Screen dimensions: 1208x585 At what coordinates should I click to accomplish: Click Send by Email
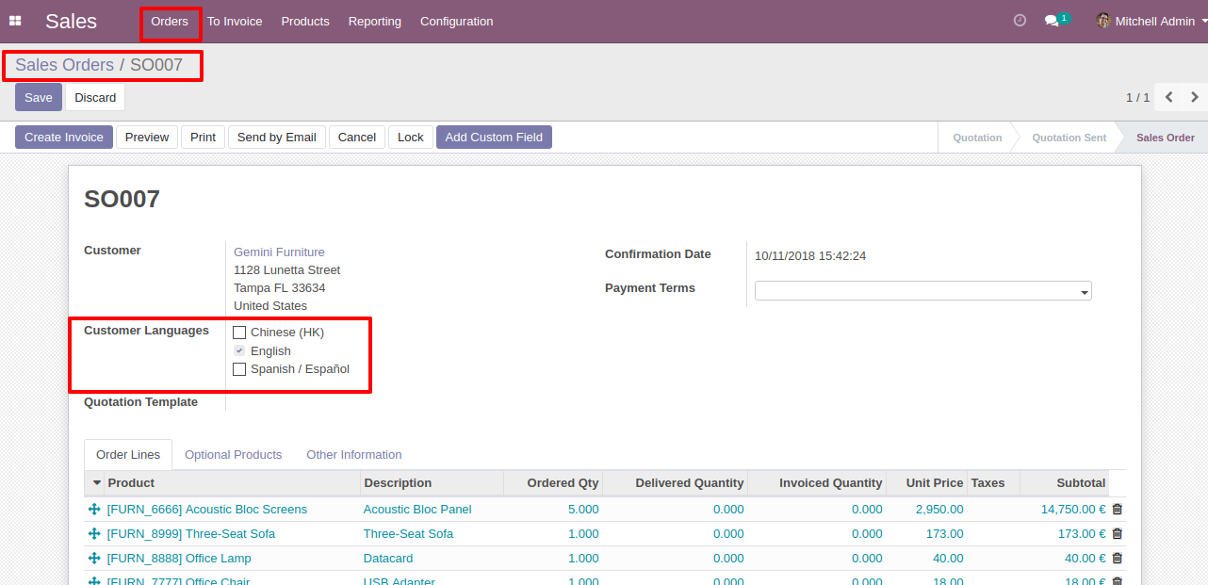pos(277,138)
